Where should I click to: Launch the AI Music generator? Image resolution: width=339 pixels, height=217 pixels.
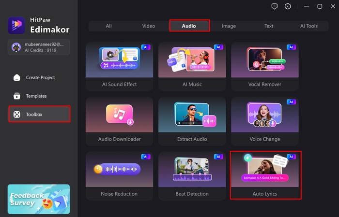192,67
